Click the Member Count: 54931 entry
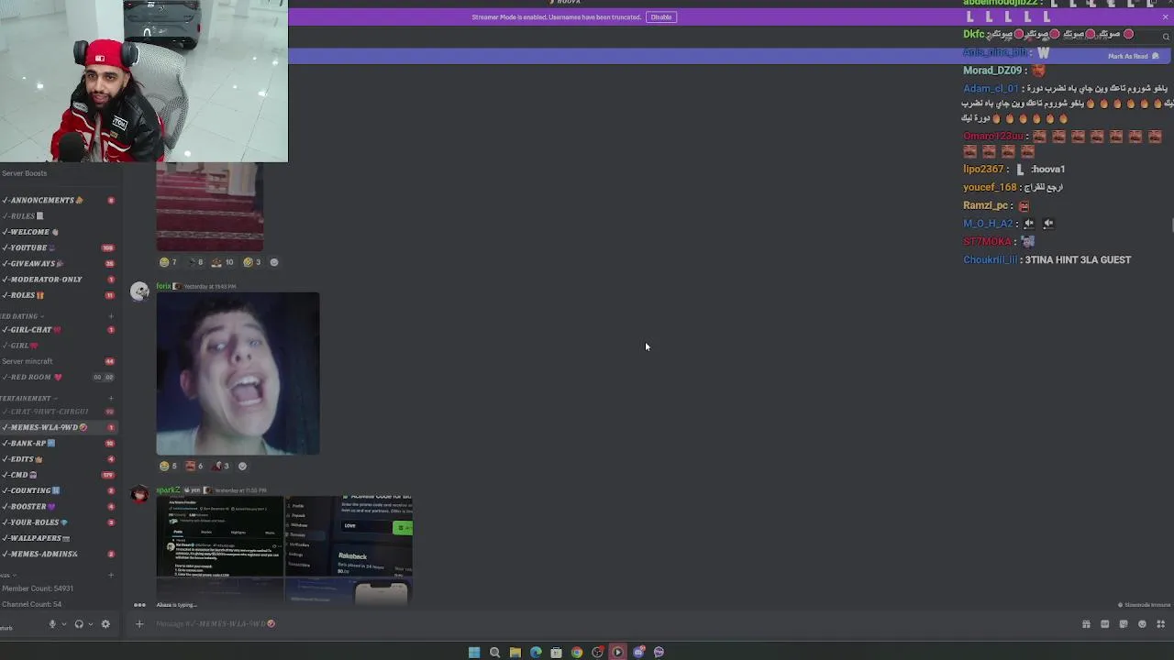Screen dimensions: 1174x660 click(38, 588)
